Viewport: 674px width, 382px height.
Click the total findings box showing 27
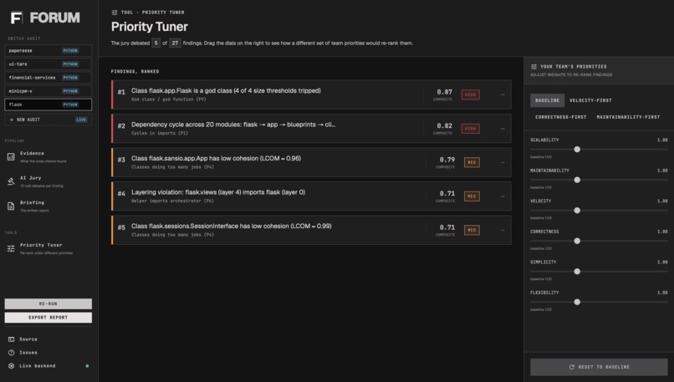(x=175, y=43)
